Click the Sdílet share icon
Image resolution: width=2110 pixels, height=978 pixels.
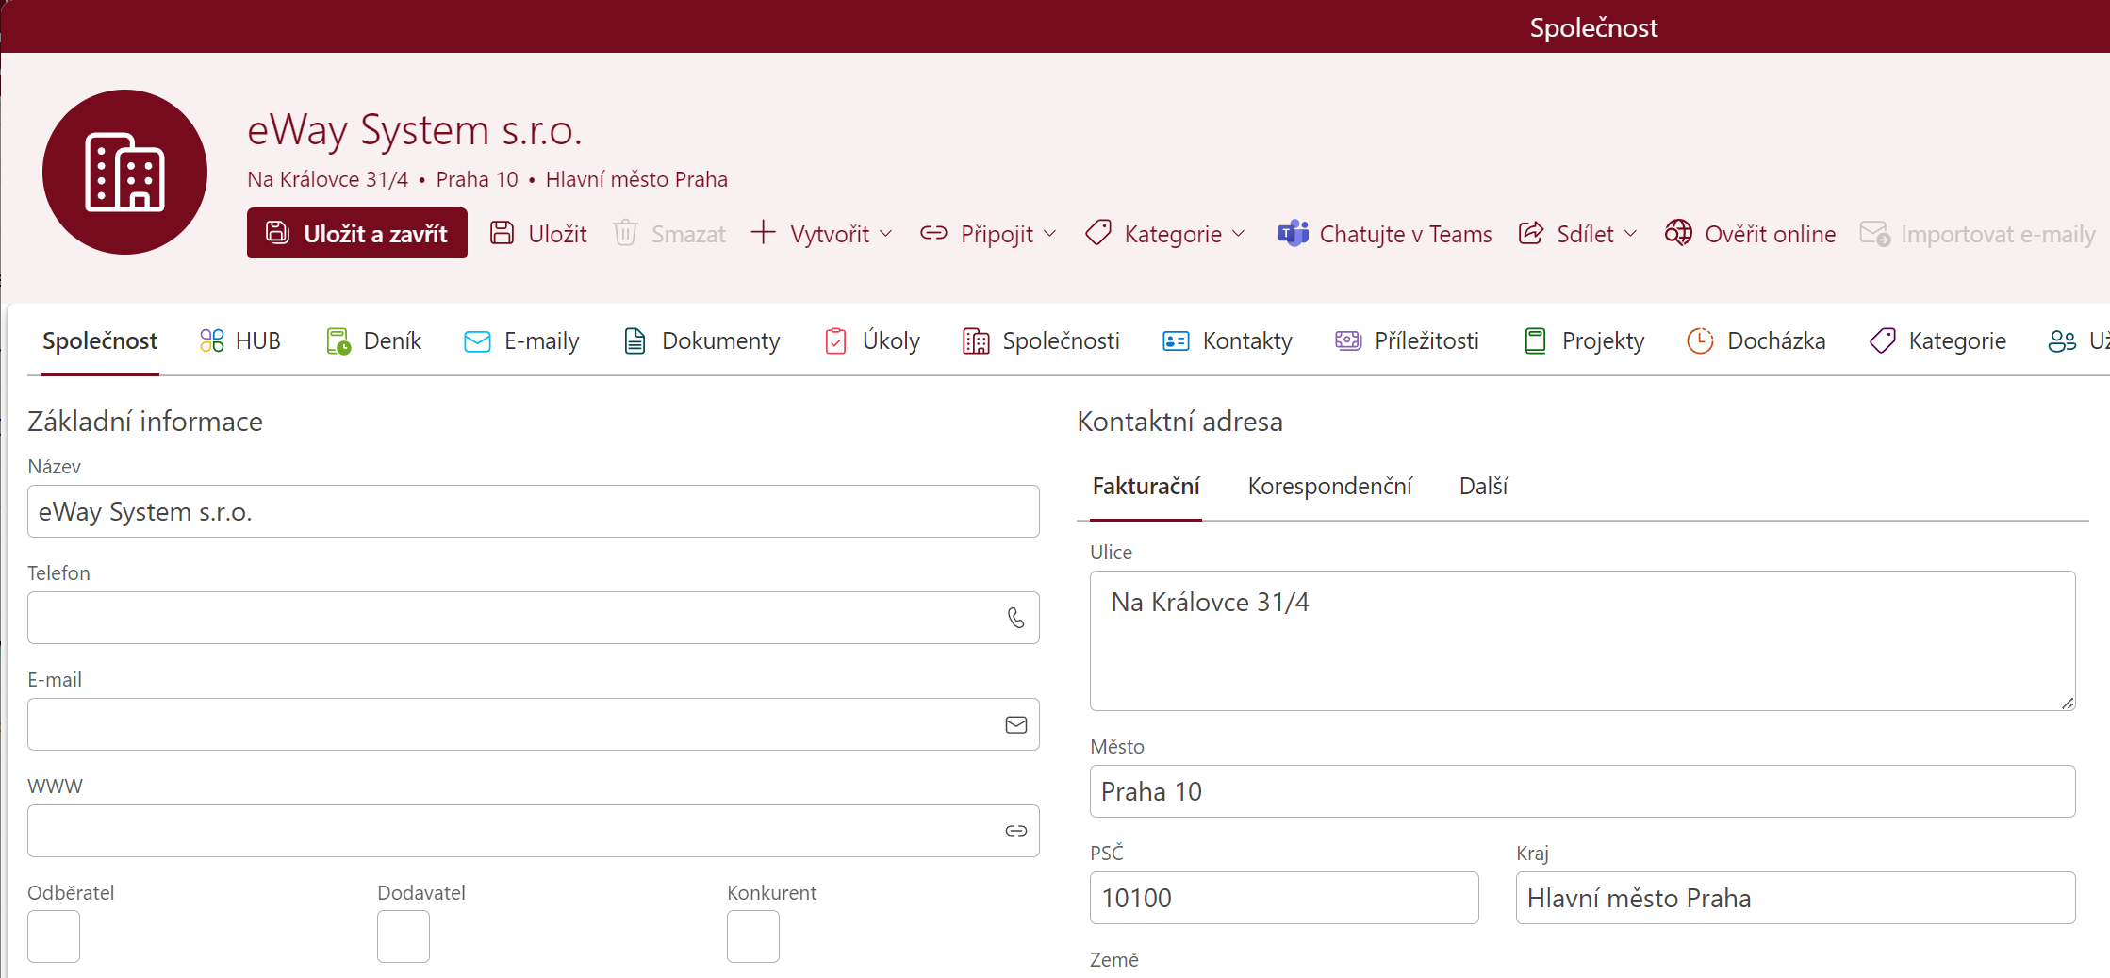pos(1531,233)
